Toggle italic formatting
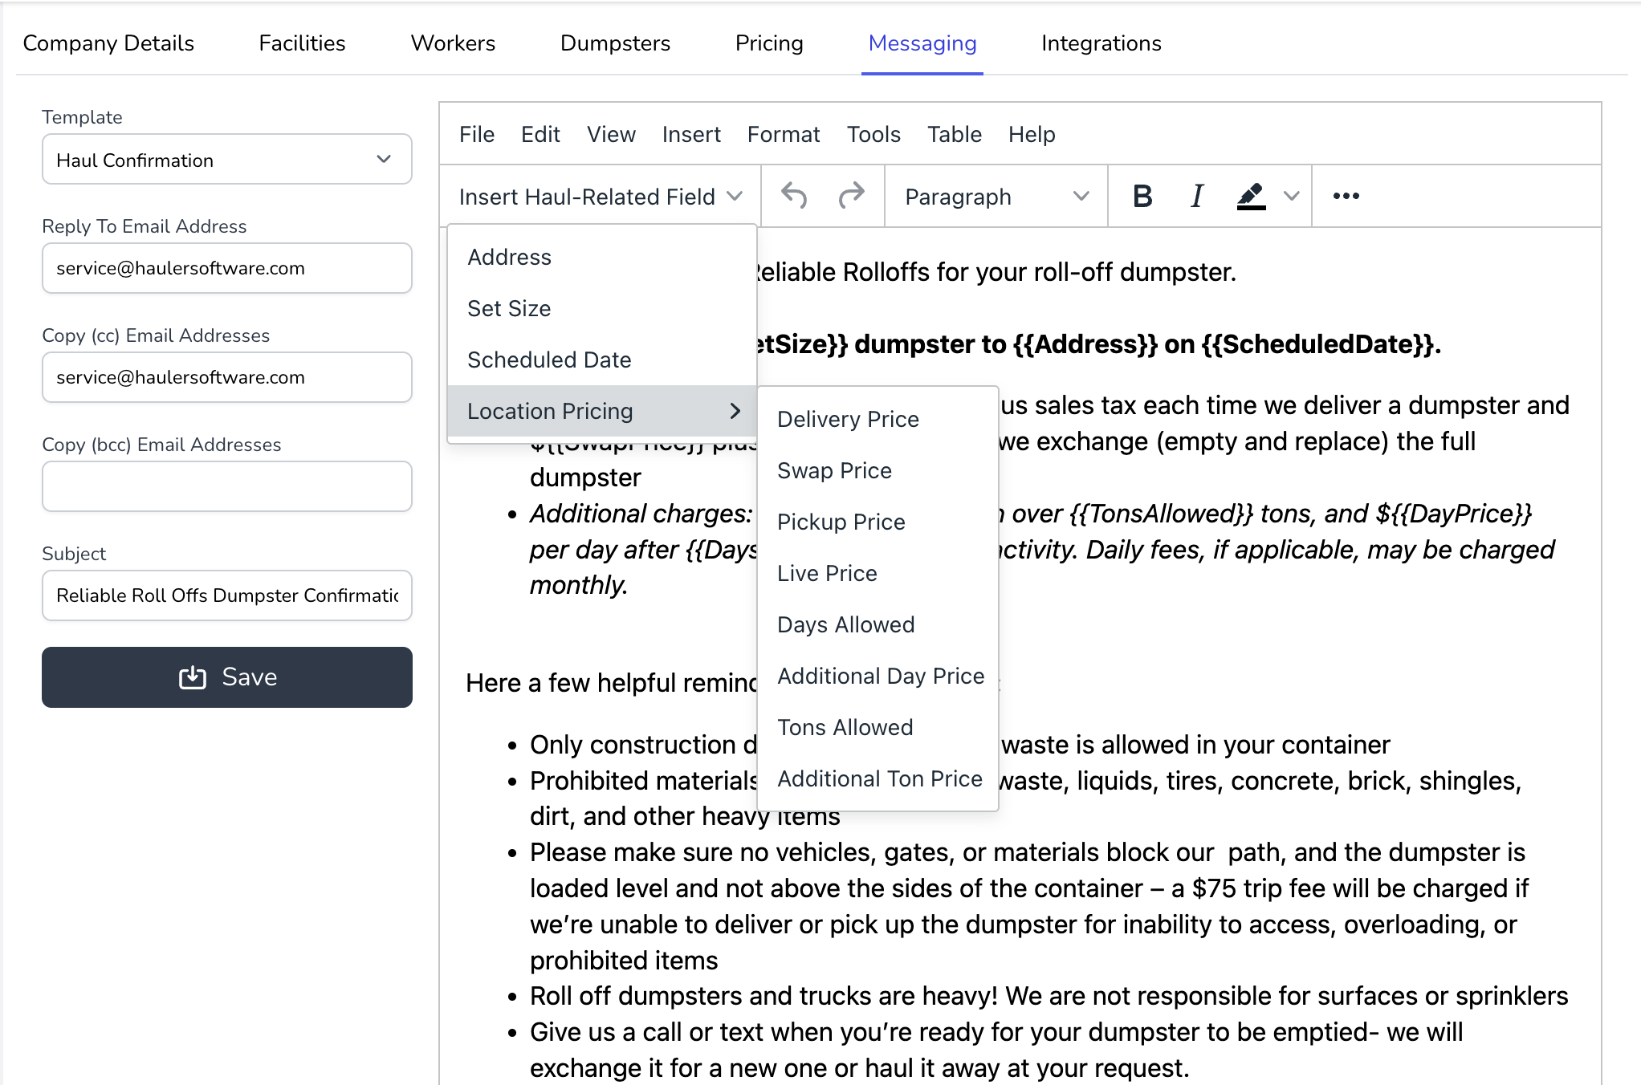Image resolution: width=1641 pixels, height=1085 pixels. click(1197, 196)
